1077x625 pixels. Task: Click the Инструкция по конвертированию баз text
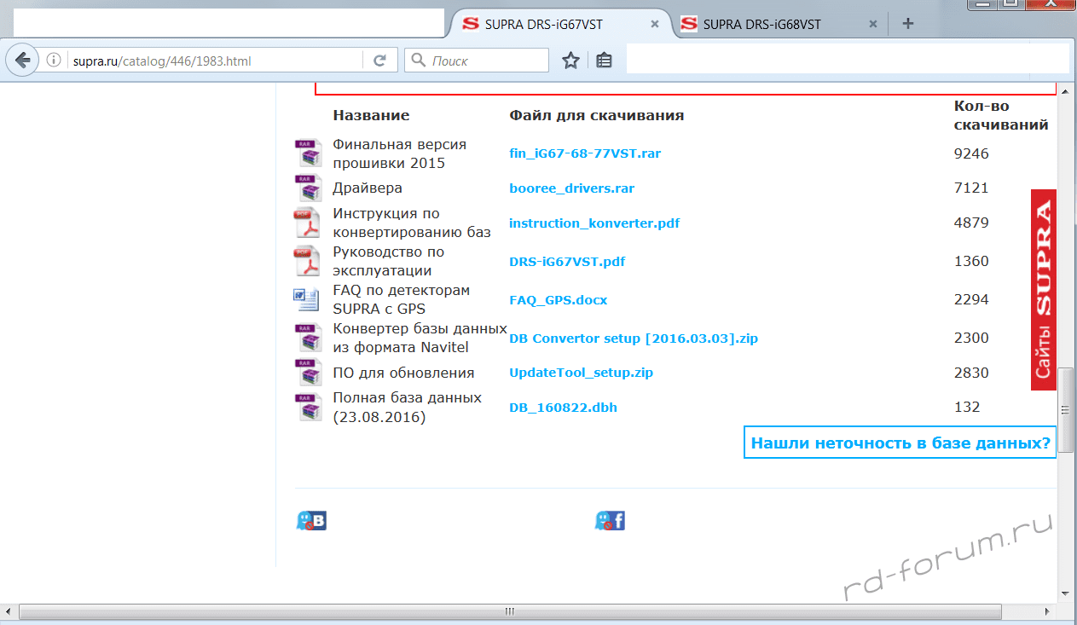(x=412, y=223)
